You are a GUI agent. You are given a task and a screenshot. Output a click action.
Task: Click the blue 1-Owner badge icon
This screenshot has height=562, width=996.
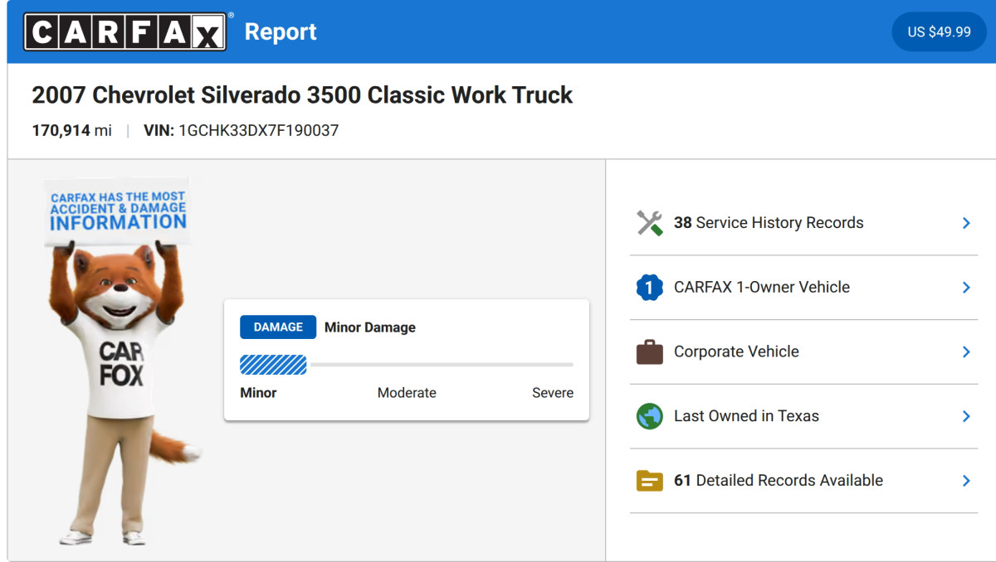650,288
